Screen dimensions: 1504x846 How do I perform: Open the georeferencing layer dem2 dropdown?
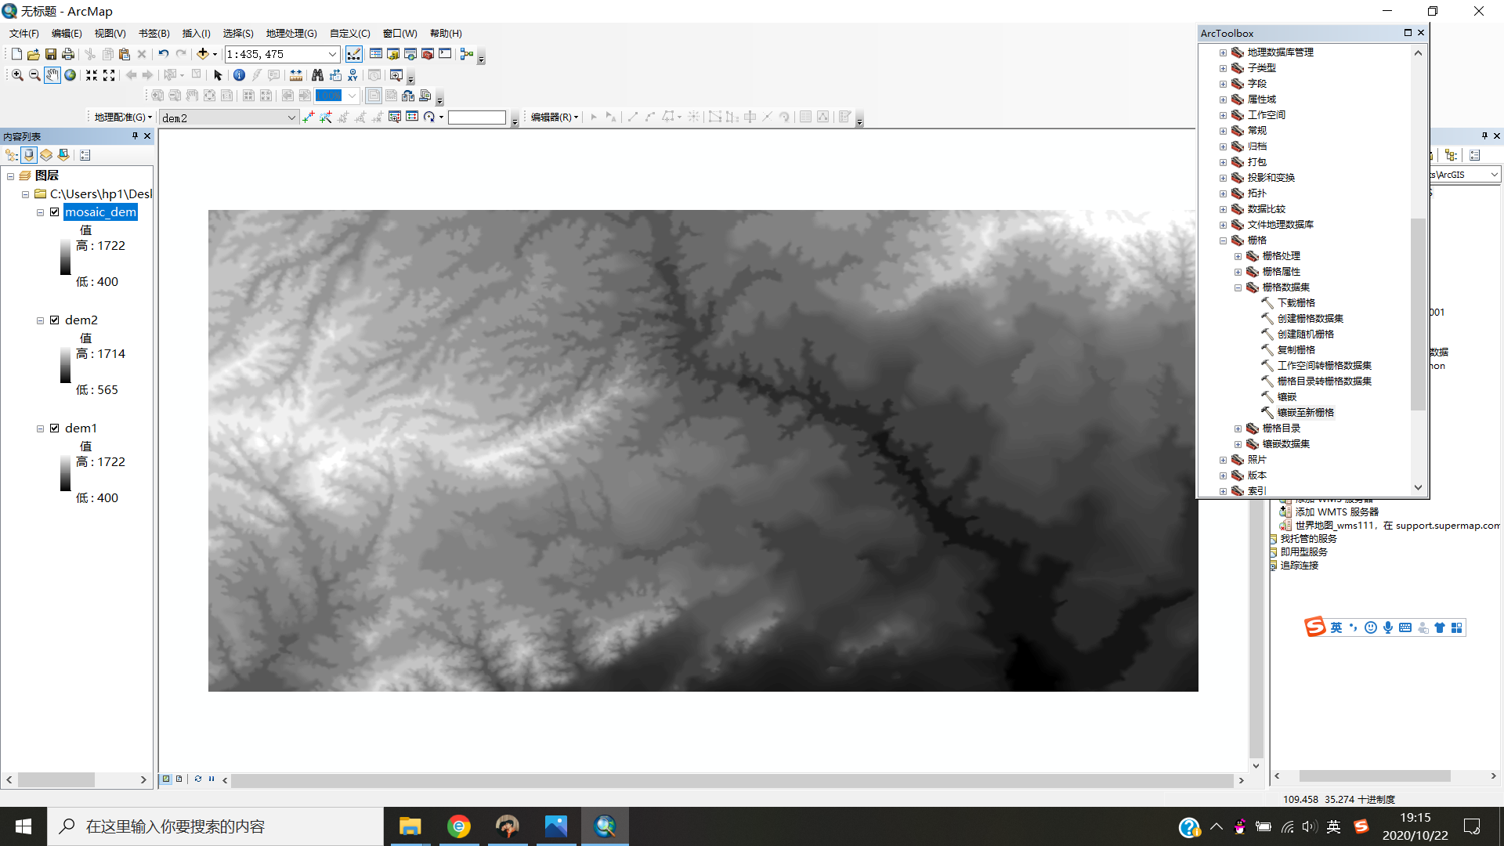click(x=291, y=117)
